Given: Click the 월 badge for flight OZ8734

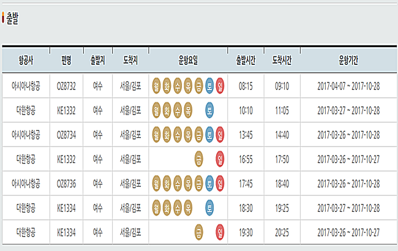Looking at the screenshot, I should click(x=156, y=135).
